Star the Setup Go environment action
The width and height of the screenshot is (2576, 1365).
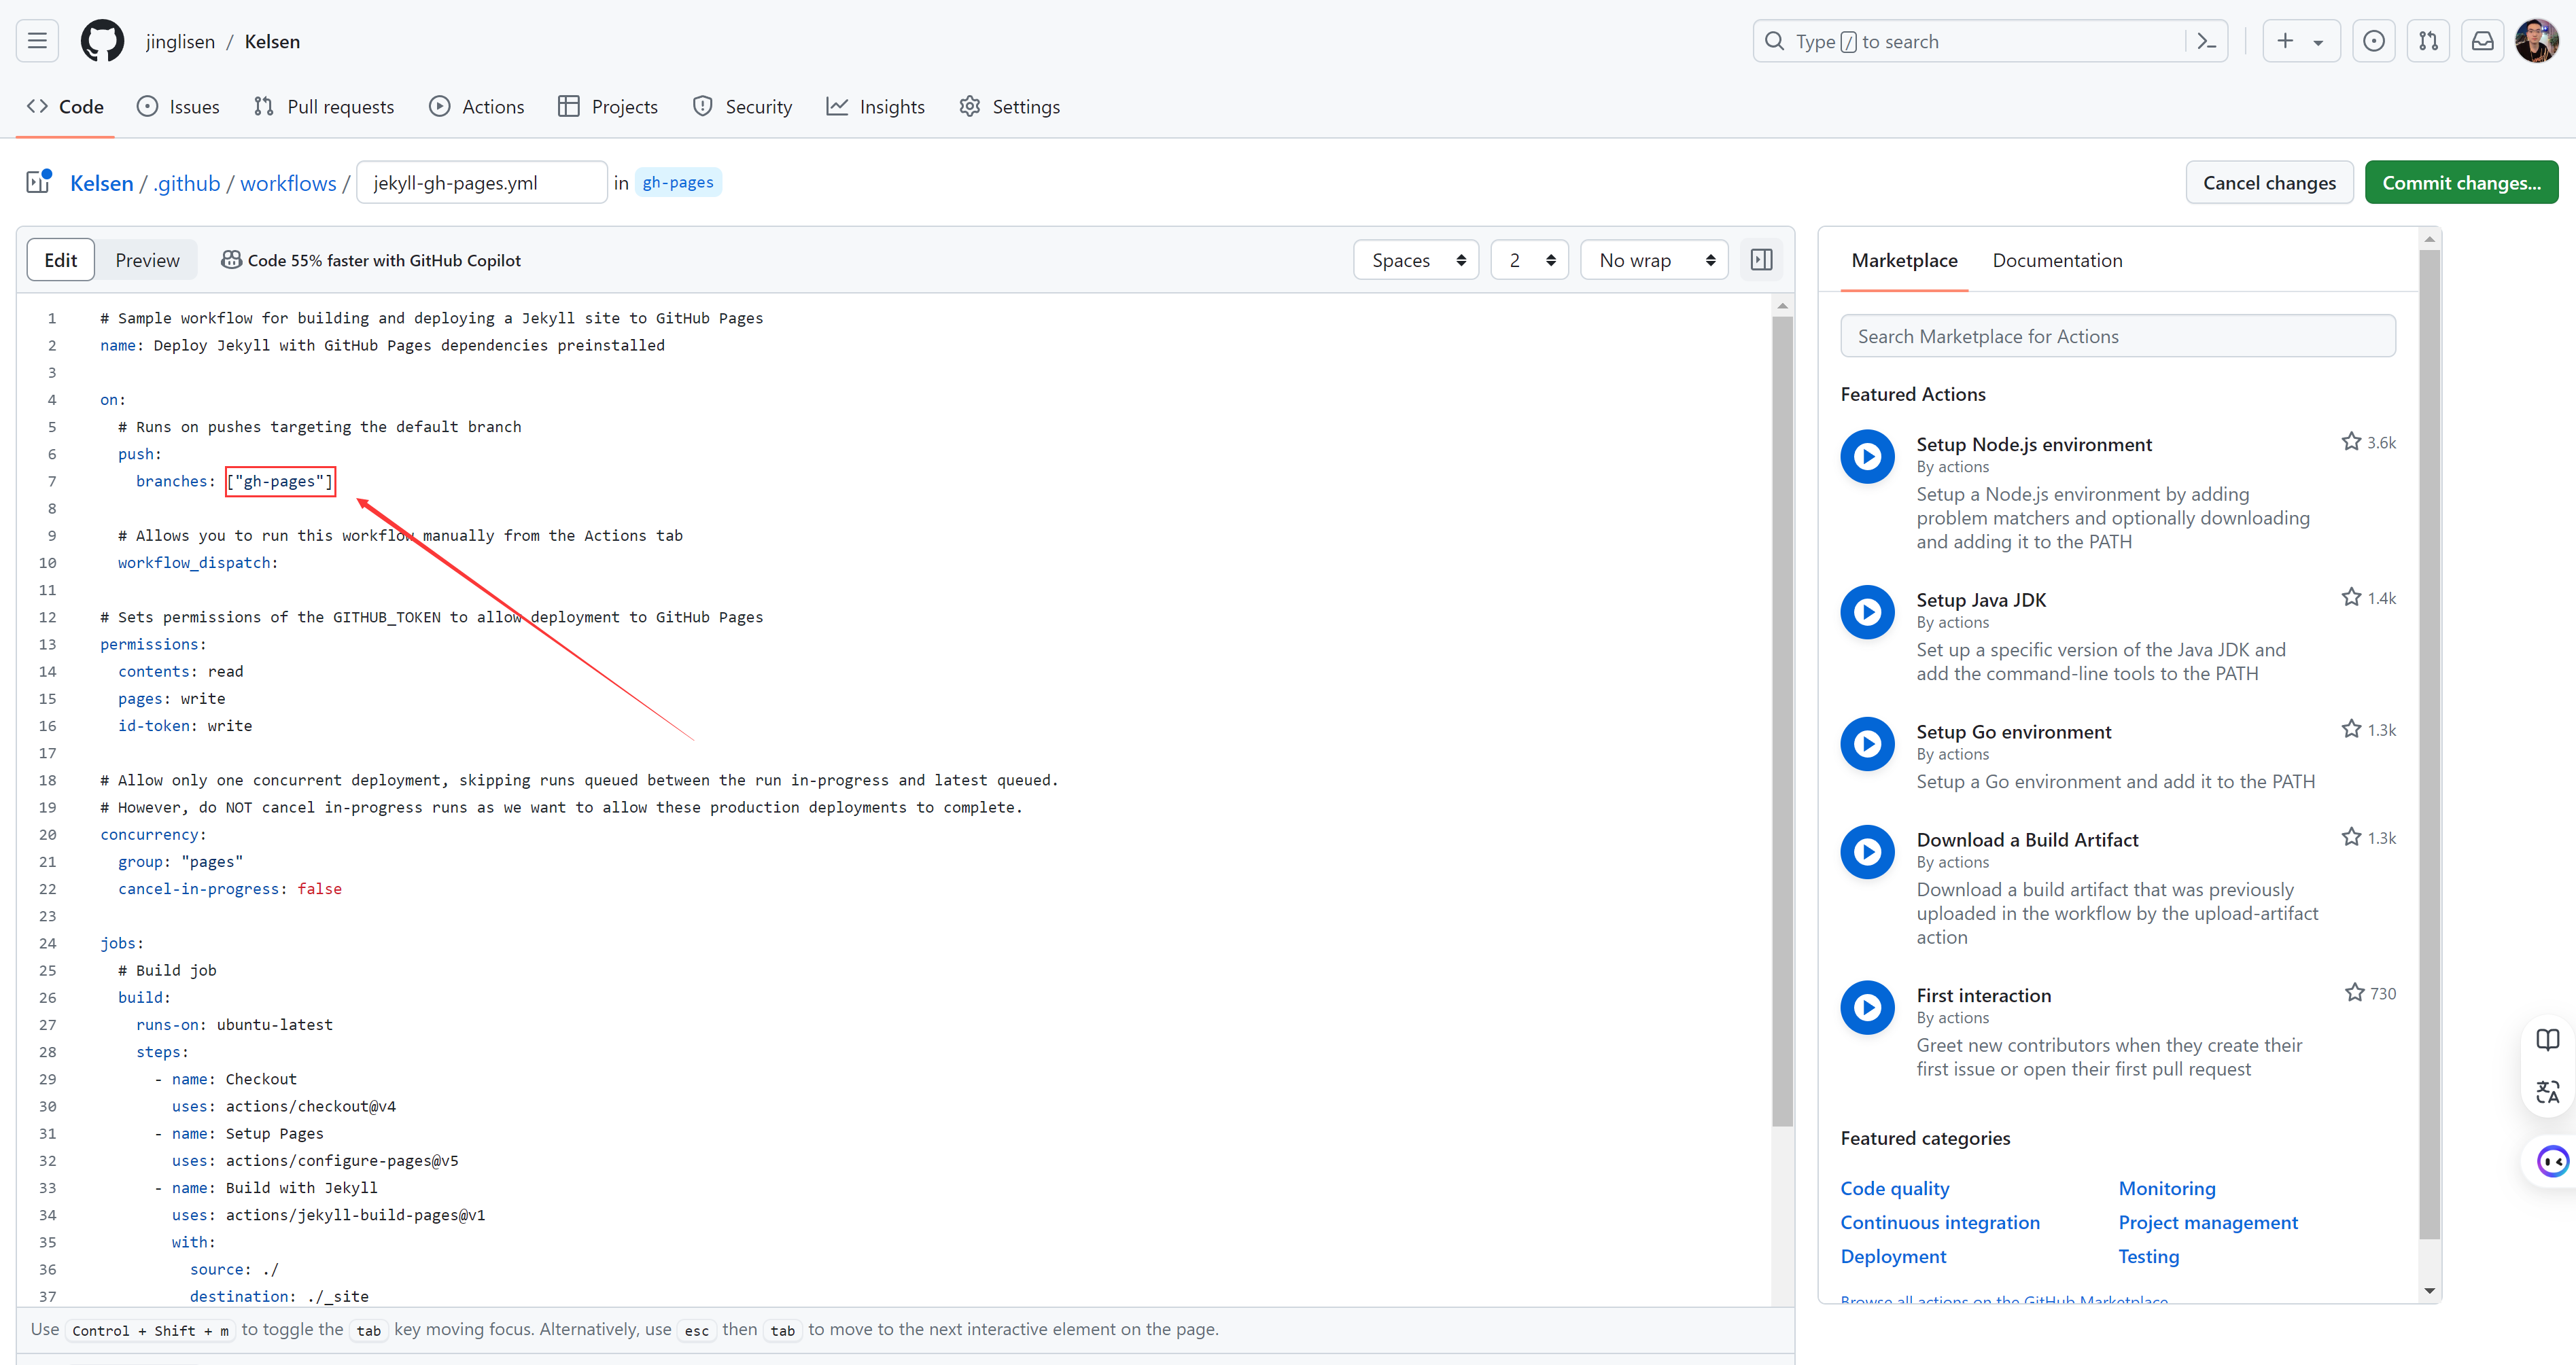coord(2350,729)
